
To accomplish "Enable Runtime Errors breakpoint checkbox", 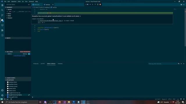I will pyautogui.click(x=8, y=82).
